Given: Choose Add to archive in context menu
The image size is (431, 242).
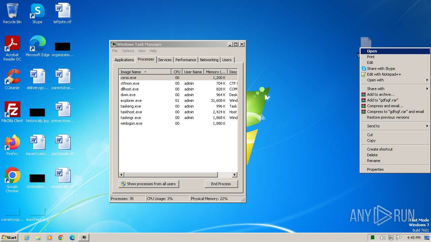Looking at the screenshot, I should click(395, 94).
